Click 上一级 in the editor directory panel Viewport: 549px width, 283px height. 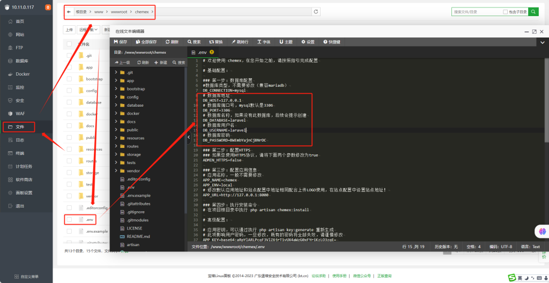coord(122,62)
